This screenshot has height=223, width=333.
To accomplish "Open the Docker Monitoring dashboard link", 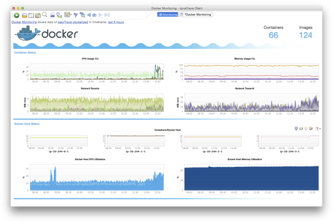I will (x=24, y=22).
